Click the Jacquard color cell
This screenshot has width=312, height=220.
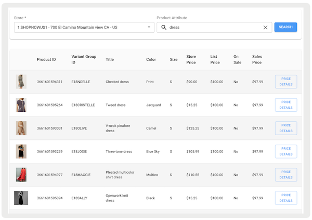(x=153, y=105)
